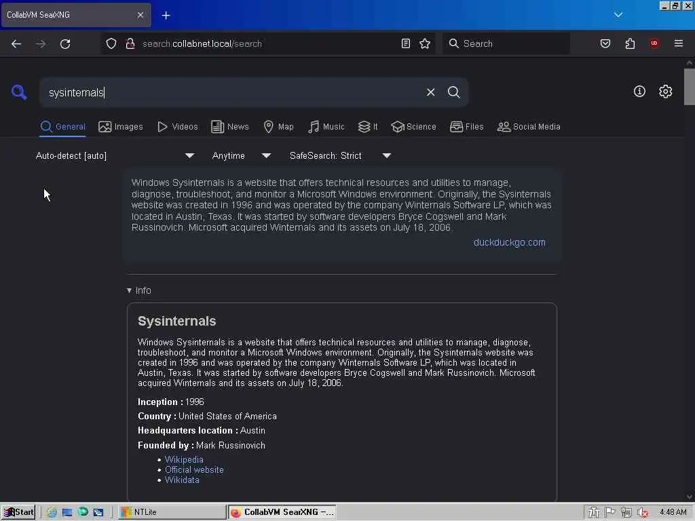Click the Inception 1996 line
The width and height of the screenshot is (695, 521).
pos(170,402)
